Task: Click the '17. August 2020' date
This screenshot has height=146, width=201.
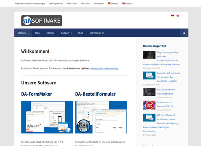Action: coord(150,135)
